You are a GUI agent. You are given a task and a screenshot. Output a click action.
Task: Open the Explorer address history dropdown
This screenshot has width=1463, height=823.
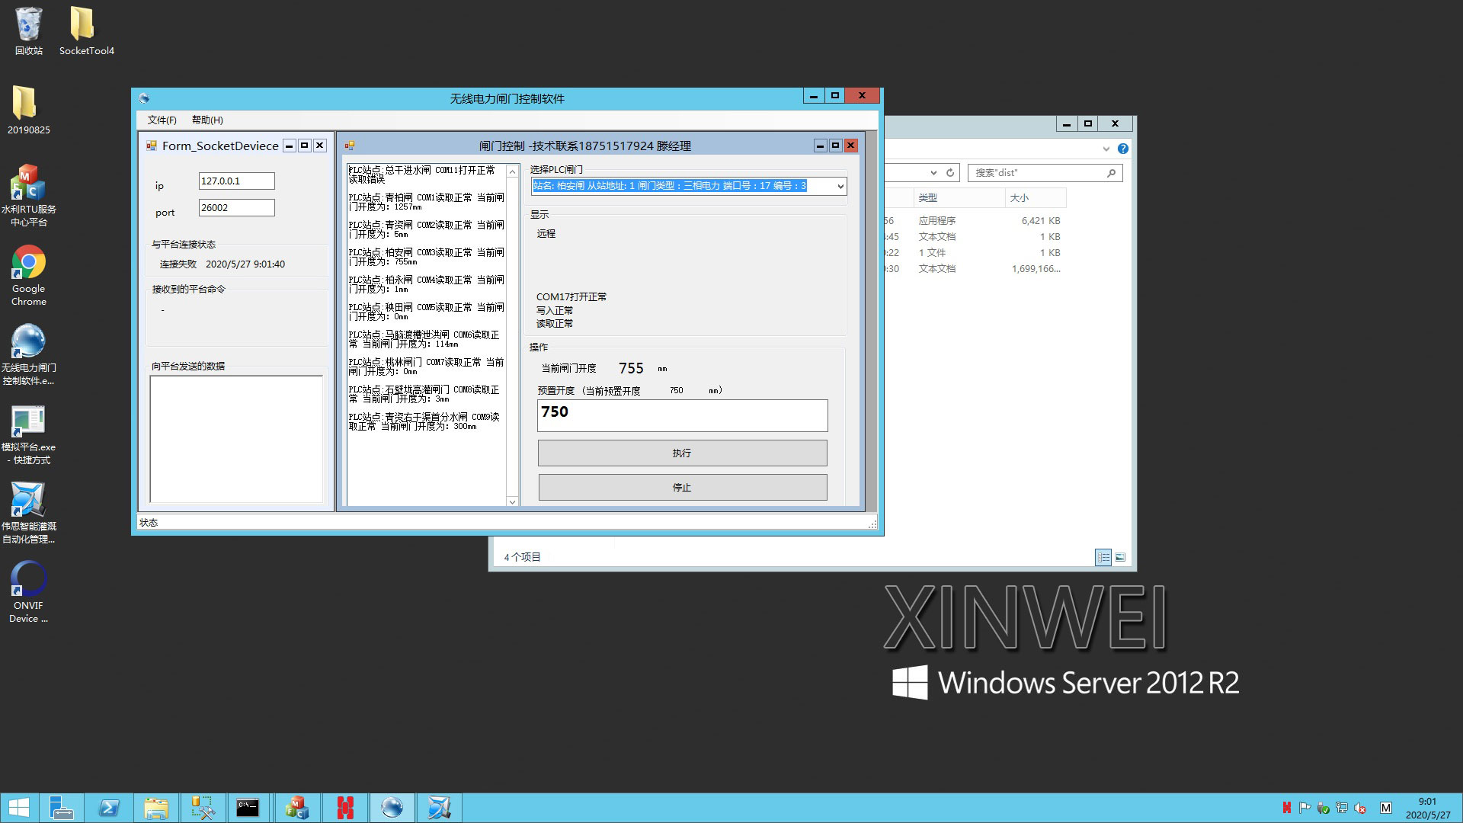click(x=933, y=173)
